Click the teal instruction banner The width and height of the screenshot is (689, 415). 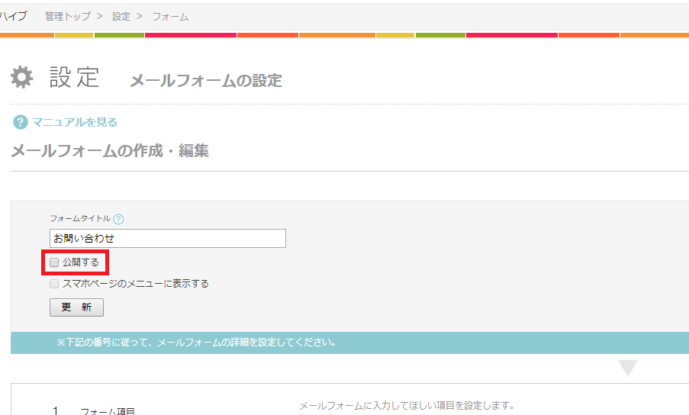click(349, 343)
